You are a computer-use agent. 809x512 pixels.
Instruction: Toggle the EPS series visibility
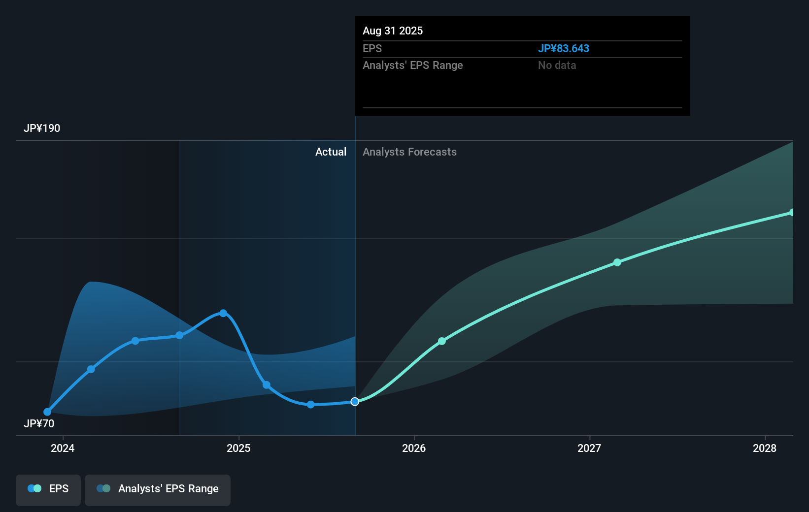(48, 490)
